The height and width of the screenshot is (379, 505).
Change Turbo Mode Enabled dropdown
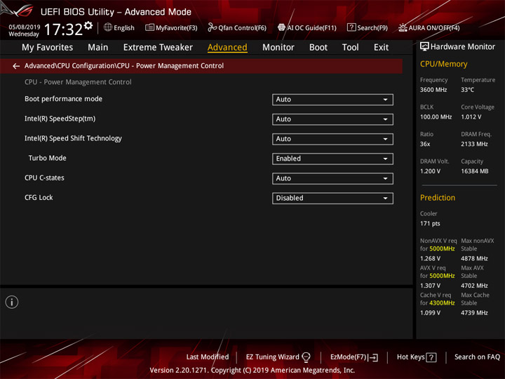tap(332, 159)
